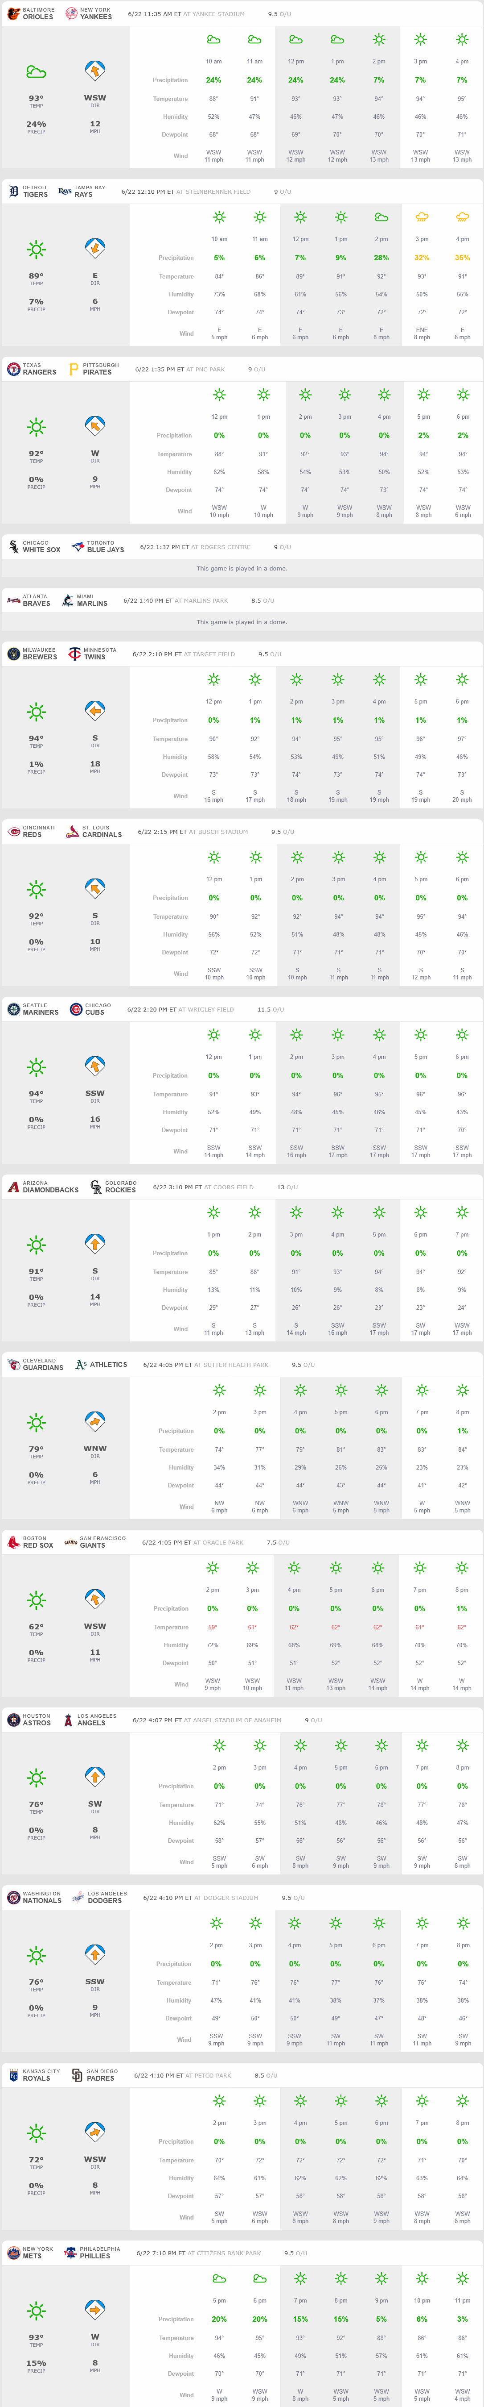Click the dome notice under Braves–Marlins
This screenshot has width=484, height=2407.
coord(242,621)
